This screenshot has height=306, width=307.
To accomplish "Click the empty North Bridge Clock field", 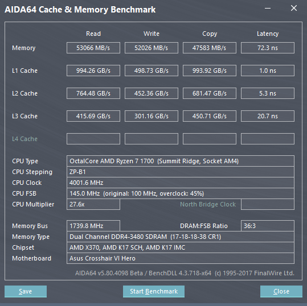I will coord(268,204).
